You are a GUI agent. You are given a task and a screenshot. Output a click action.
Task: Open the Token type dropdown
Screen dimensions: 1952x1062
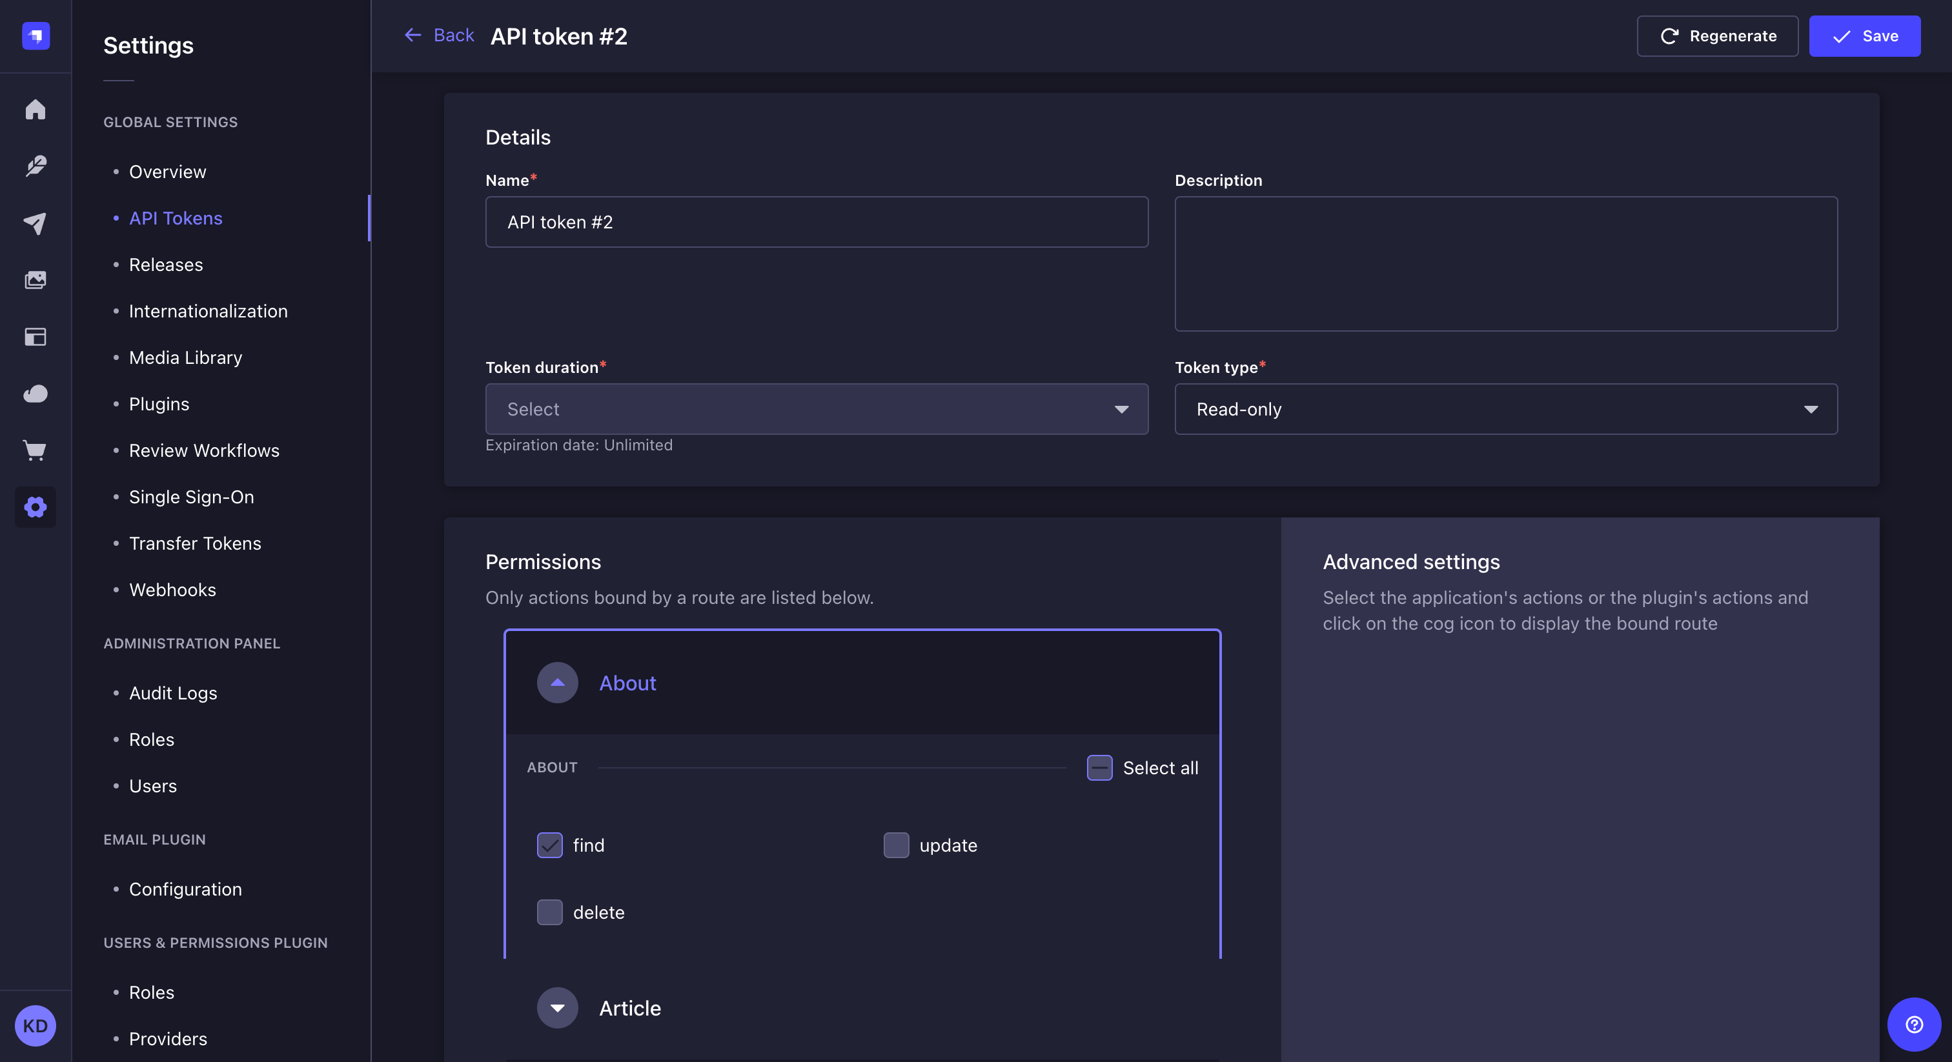coord(1505,409)
